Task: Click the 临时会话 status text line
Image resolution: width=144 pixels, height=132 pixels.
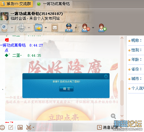Action: [x=35, y=18]
